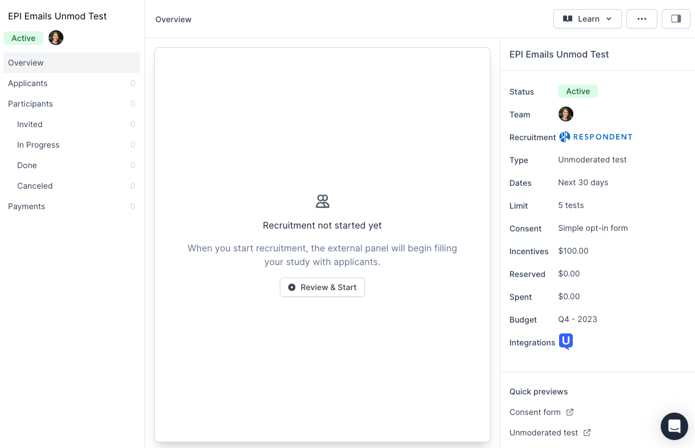Click the Active status in details panel

pyautogui.click(x=577, y=91)
